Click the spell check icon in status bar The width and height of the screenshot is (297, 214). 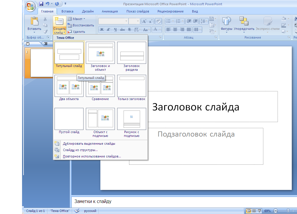77,211
